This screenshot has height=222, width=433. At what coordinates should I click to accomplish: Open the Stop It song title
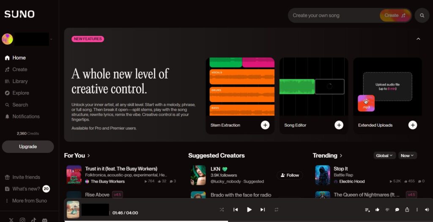click(x=341, y=168)
